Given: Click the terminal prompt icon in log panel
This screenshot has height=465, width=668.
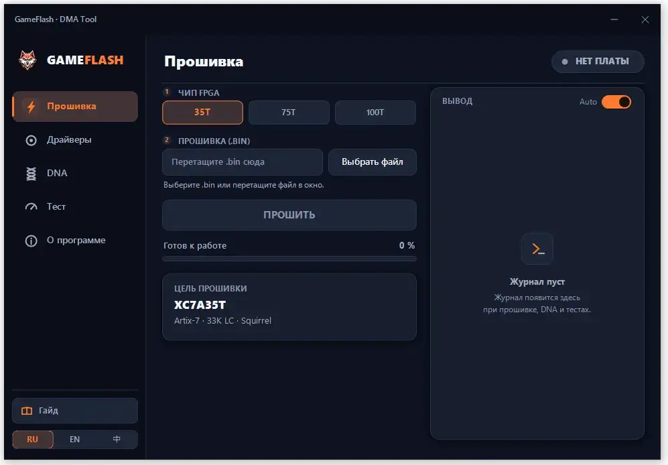Looking at the screenshot, I should coord(537,249).
